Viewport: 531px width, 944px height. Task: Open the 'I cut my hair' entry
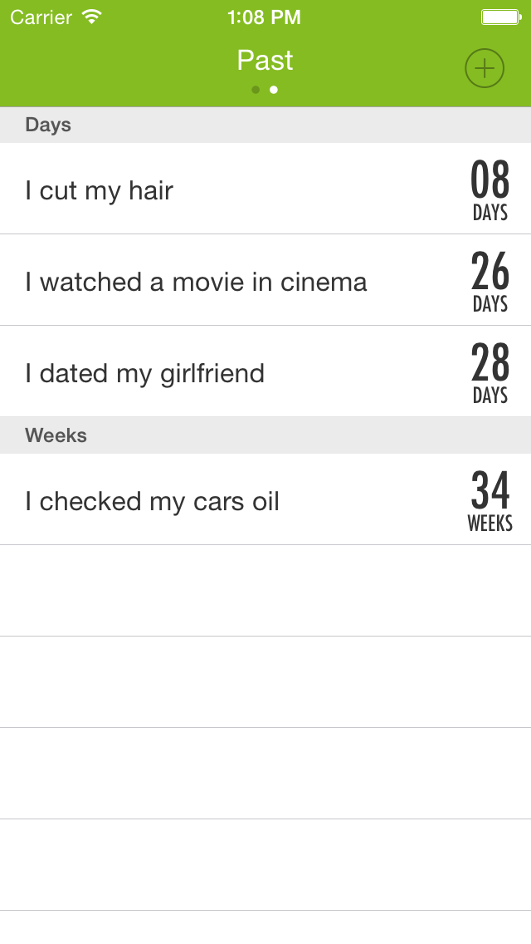point(100,190)
